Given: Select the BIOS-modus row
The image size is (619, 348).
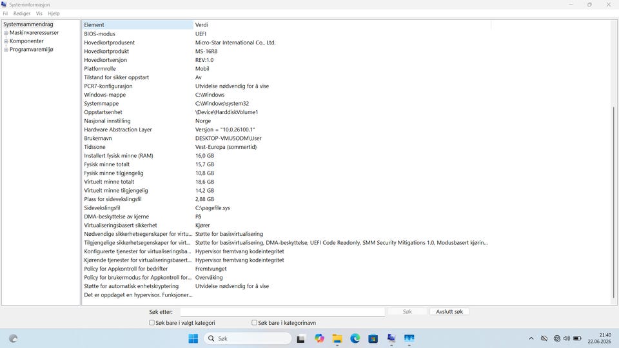Looking at the screenshot, I should tap(286, 34).
